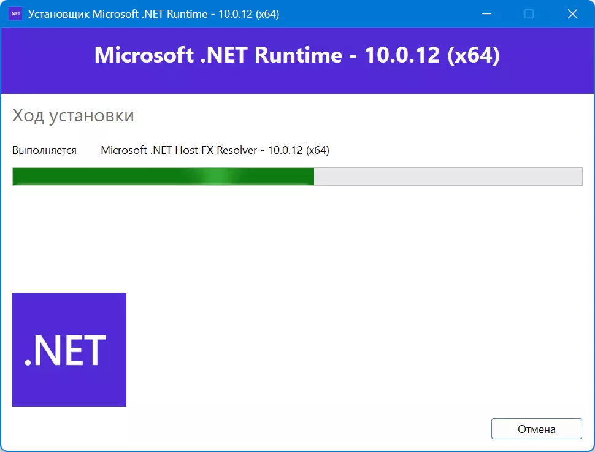This screenshot has width=595, height=452.
Task: Click the disabled maximize window button
Action: (529, 14)
